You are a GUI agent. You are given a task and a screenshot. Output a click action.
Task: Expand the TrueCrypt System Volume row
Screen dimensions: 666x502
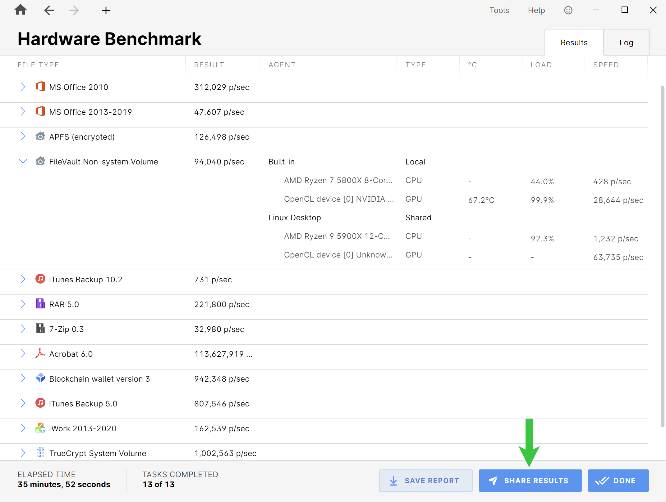click(23, 453)
